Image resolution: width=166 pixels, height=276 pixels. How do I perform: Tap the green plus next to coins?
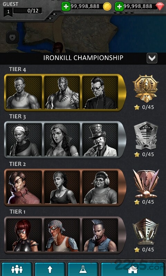(x=66, y=7)
